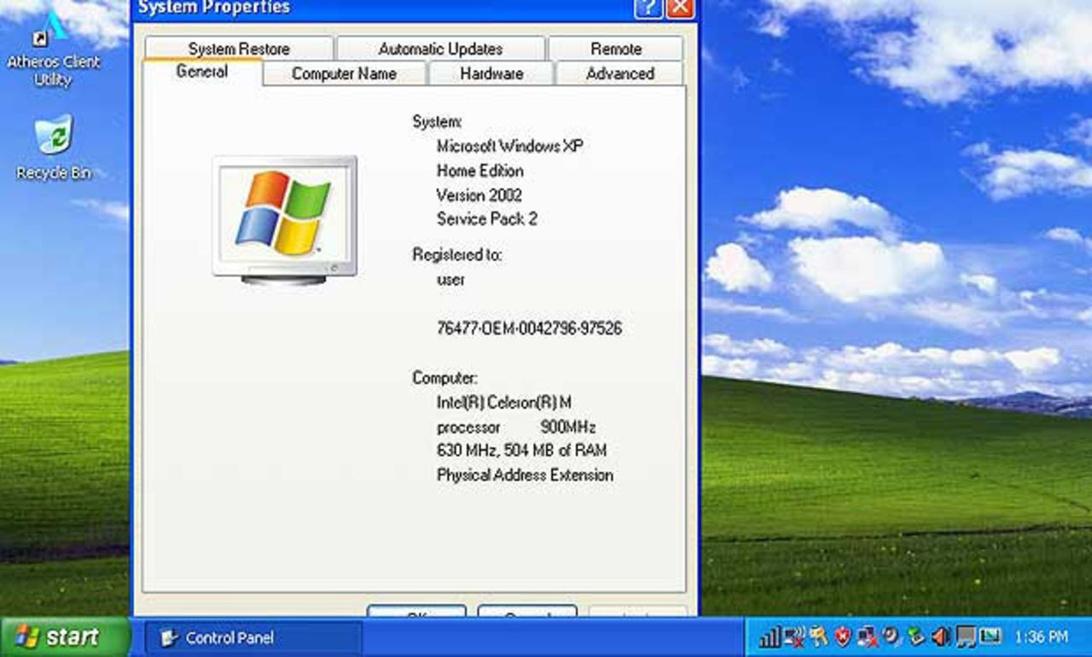This screenshot has height=657, width=1092.
Task: Click the 1:36 PM taskbar clock
Action: (x=1041, y=637)
